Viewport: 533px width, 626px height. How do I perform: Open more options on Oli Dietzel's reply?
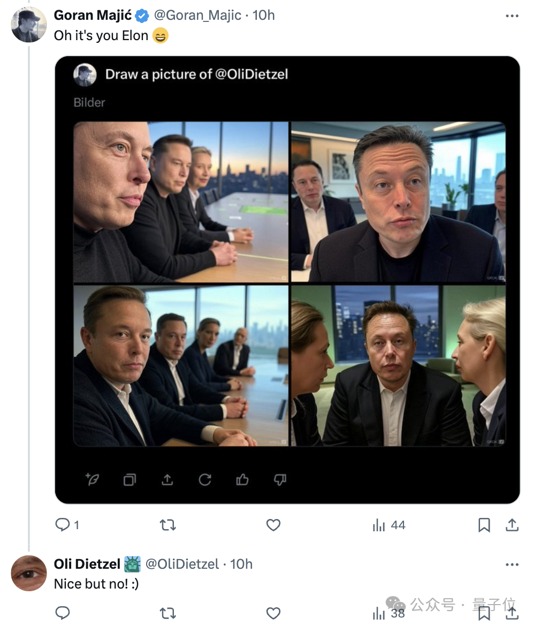[x=512, y=564]
